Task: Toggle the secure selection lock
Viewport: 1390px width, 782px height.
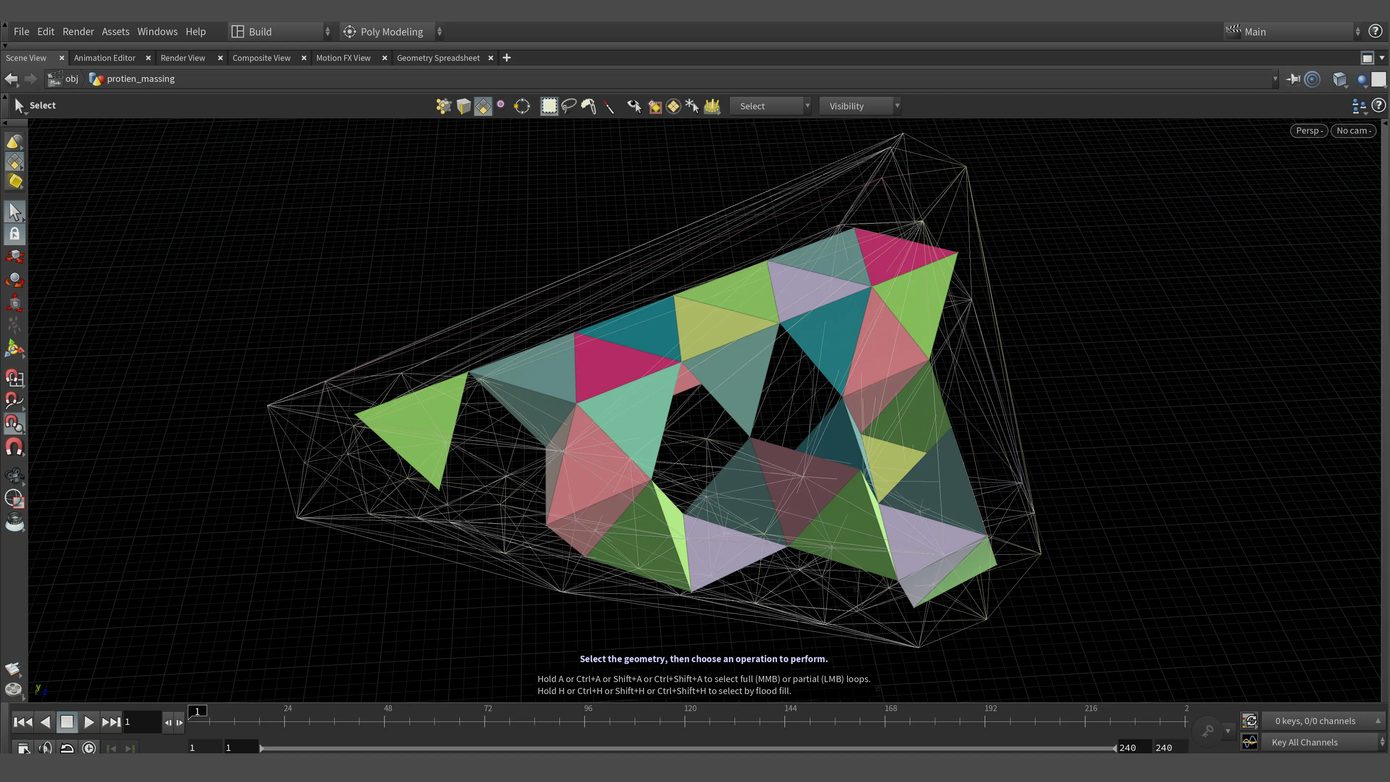Action: (x=14, y=234)
